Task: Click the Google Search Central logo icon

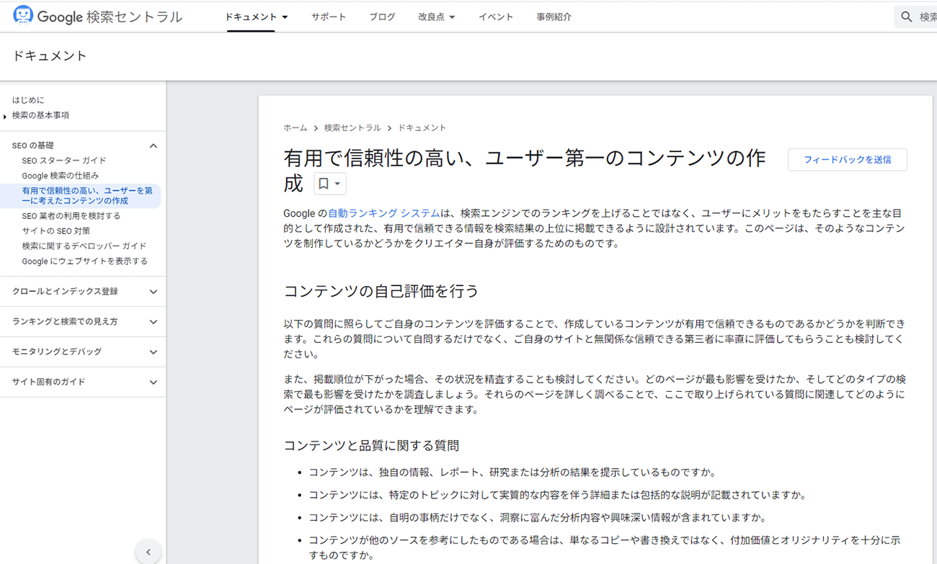Action: click(x=23, y=16)
